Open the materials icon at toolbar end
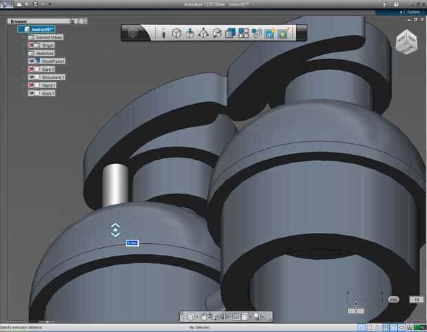 click(283, 33)
